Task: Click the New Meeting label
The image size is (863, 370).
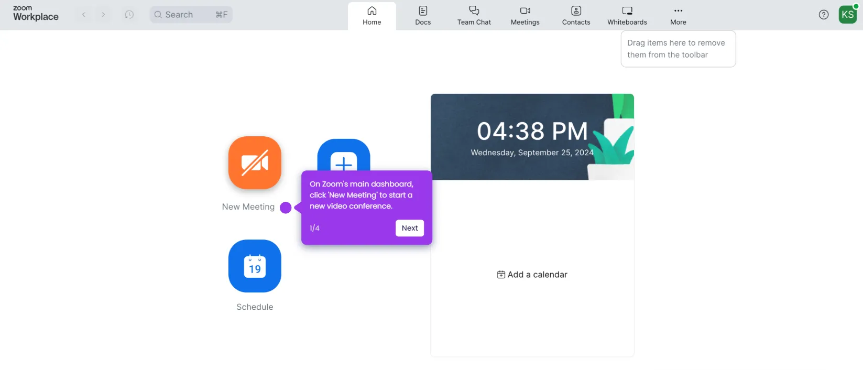Action: 248,207
